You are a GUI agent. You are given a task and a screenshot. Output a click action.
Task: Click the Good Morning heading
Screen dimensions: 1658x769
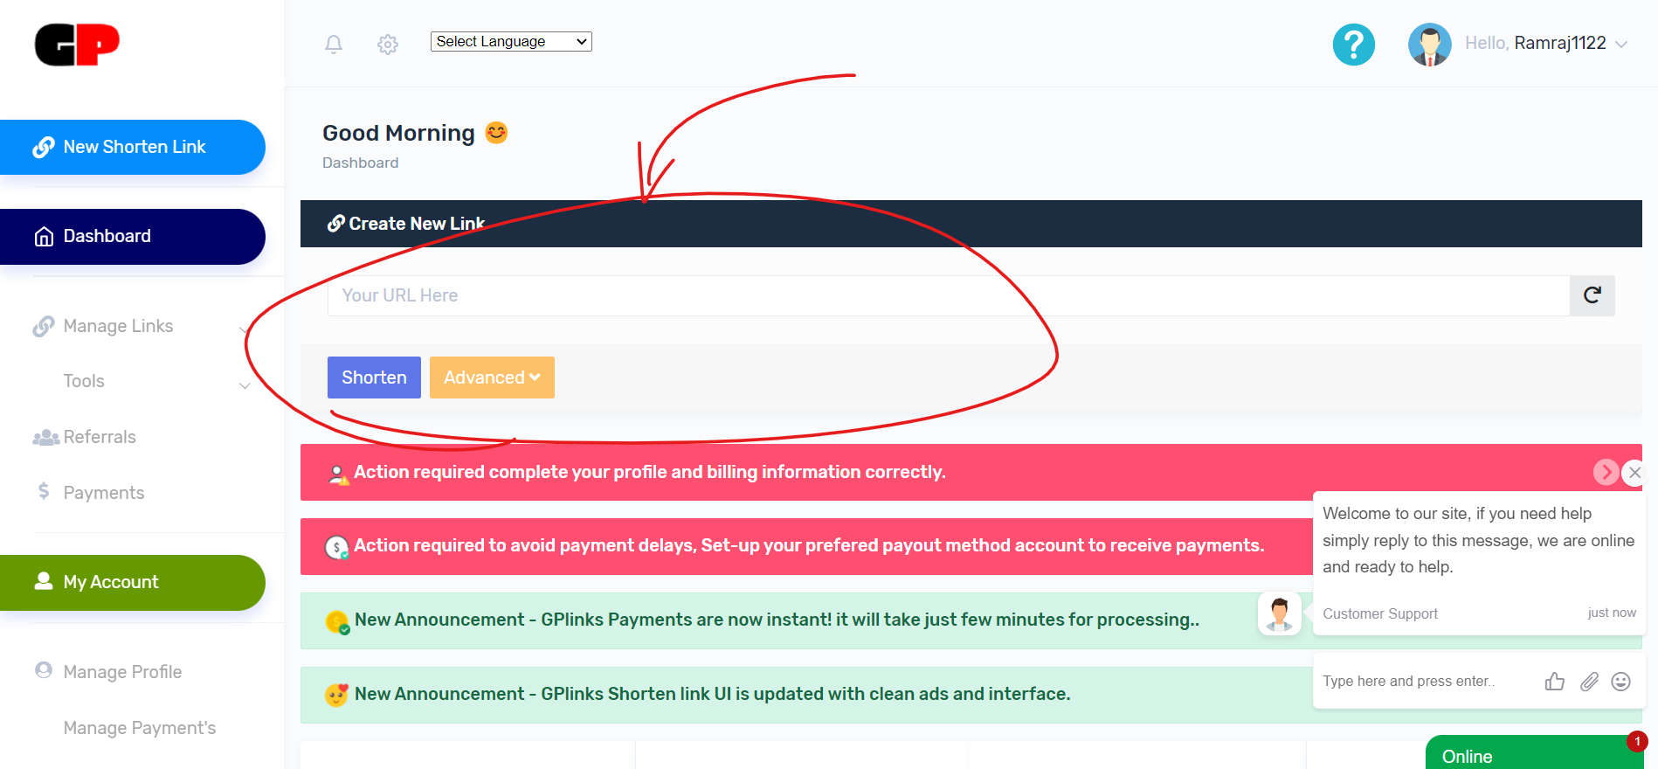tap(398, 133)
